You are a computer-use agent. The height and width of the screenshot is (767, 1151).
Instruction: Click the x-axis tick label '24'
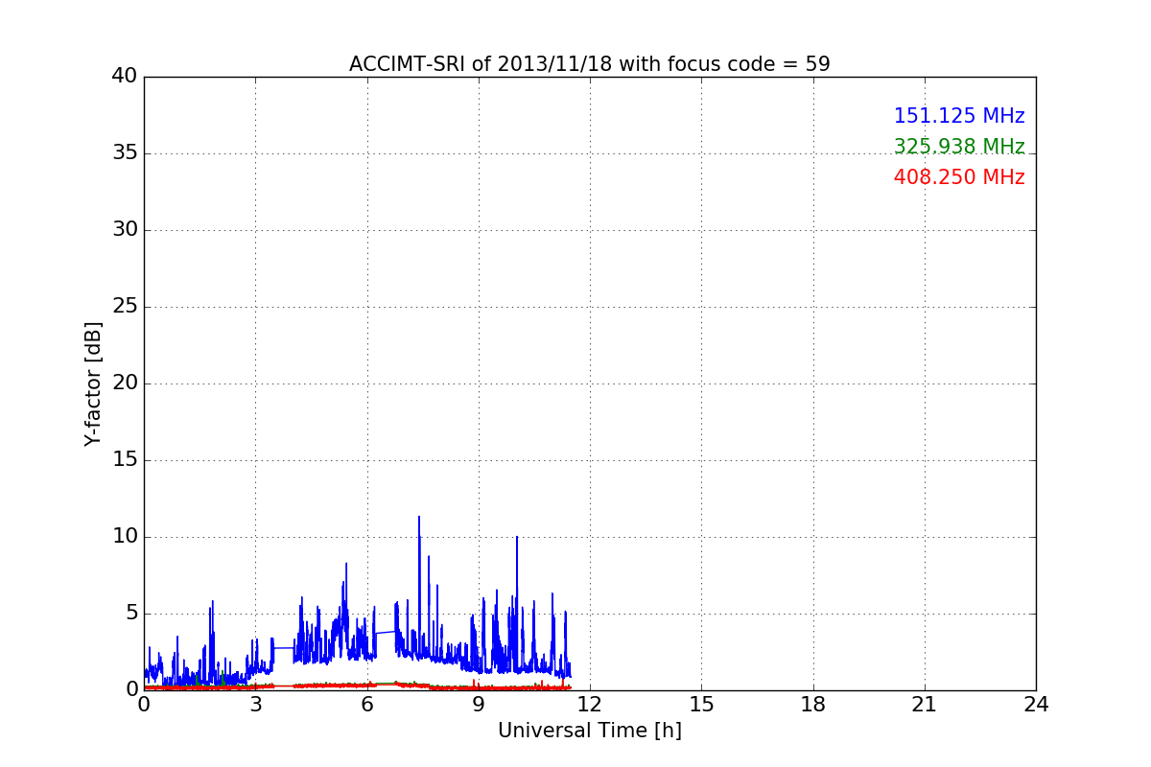click(x=1036, y=705)
